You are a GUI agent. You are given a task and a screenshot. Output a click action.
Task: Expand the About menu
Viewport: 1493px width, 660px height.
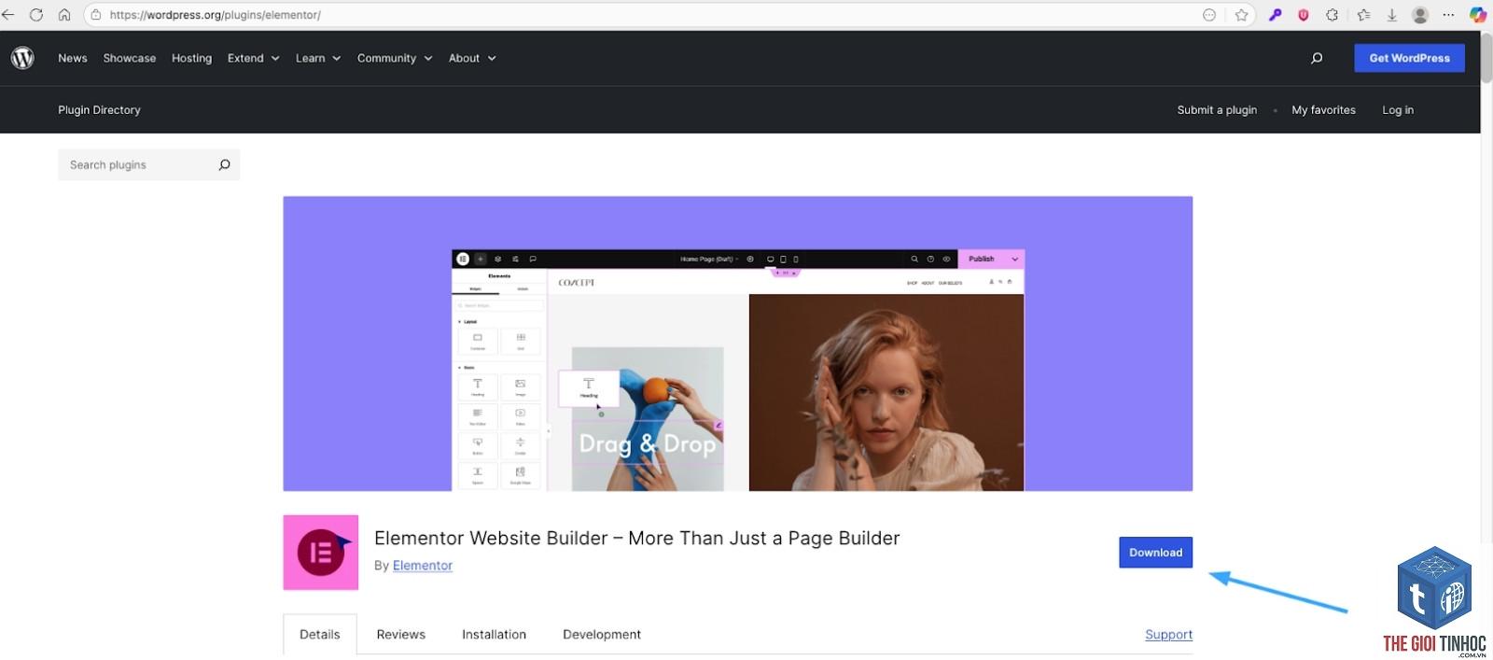[471, 58]
